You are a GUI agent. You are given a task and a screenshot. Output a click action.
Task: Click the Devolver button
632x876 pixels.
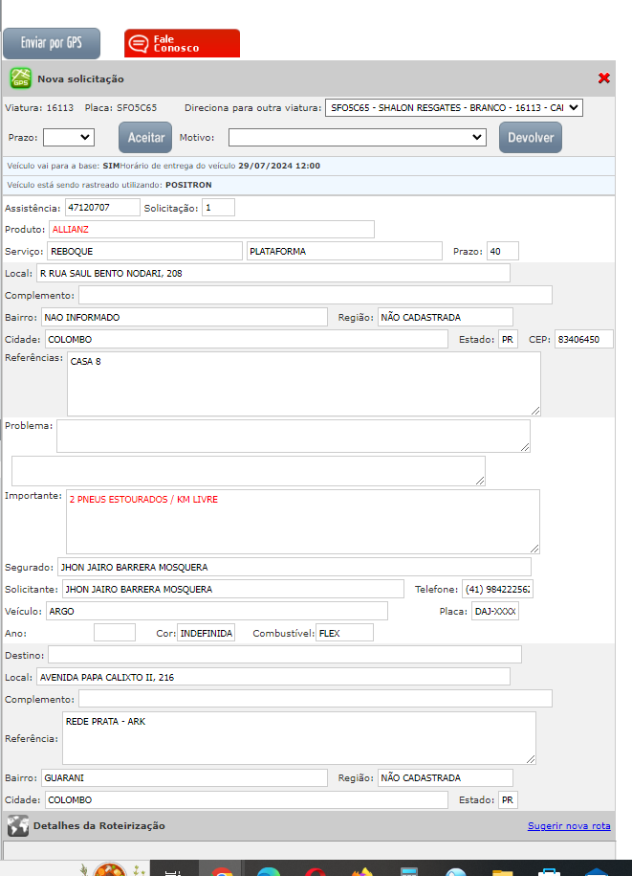pyautogui.click(x=531, y=138)
